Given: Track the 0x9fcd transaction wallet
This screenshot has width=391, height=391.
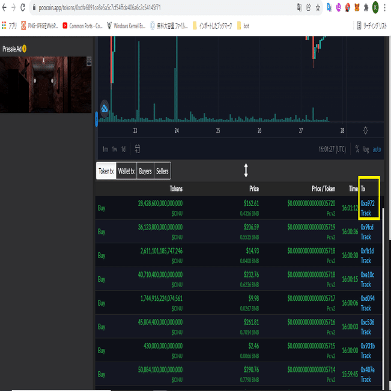Looking at the screenshot, I should click(x=366, y=237).
